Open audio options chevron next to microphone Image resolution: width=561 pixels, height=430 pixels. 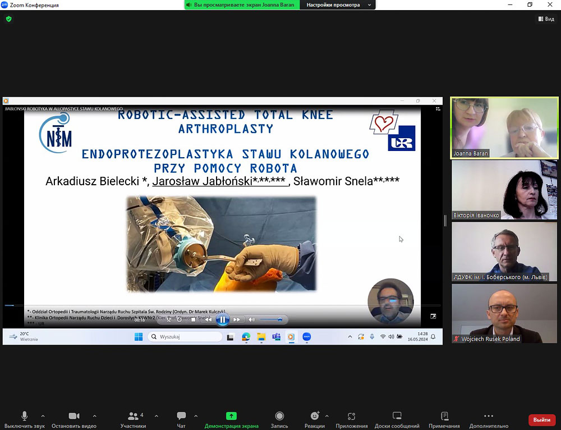pos(43,416)
